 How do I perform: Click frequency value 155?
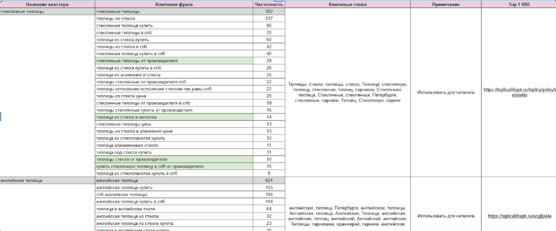click(x=269, y=188)
